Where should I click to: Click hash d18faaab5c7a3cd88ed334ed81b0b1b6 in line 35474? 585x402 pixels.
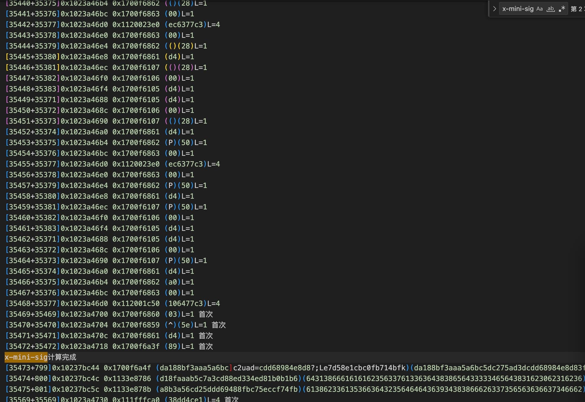[229, 379]
